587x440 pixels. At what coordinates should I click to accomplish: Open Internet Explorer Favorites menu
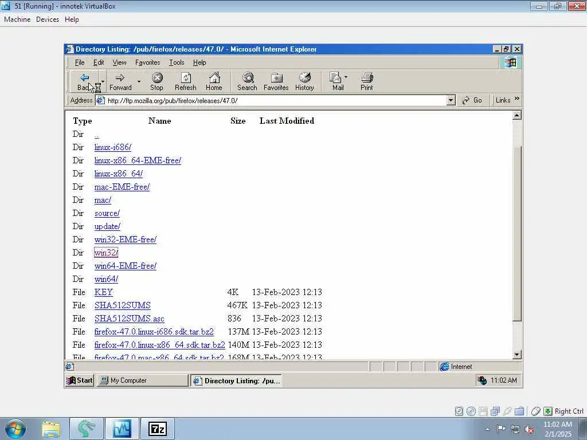[147, 62]
